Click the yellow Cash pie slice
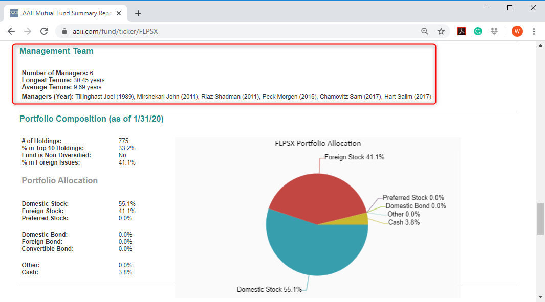545x302 pixels. [x=358, y=220]
